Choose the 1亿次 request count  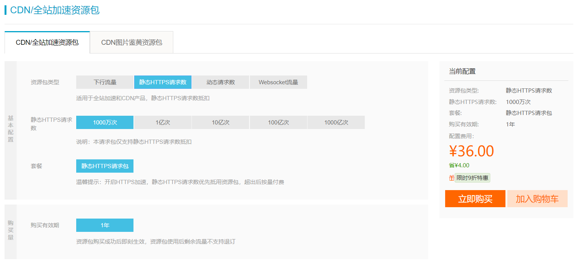(x=163, y=123)
